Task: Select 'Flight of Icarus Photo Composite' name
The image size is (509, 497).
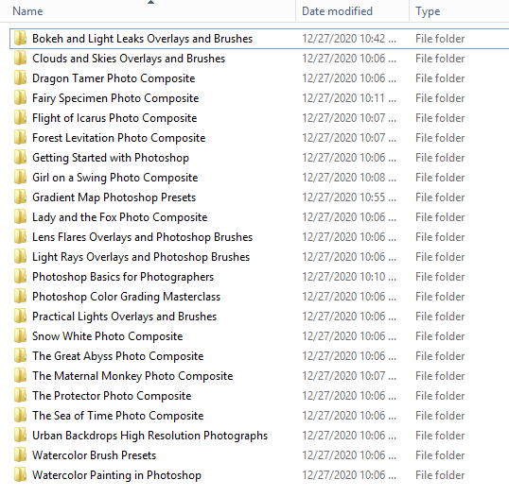Action: pos(114,118)
